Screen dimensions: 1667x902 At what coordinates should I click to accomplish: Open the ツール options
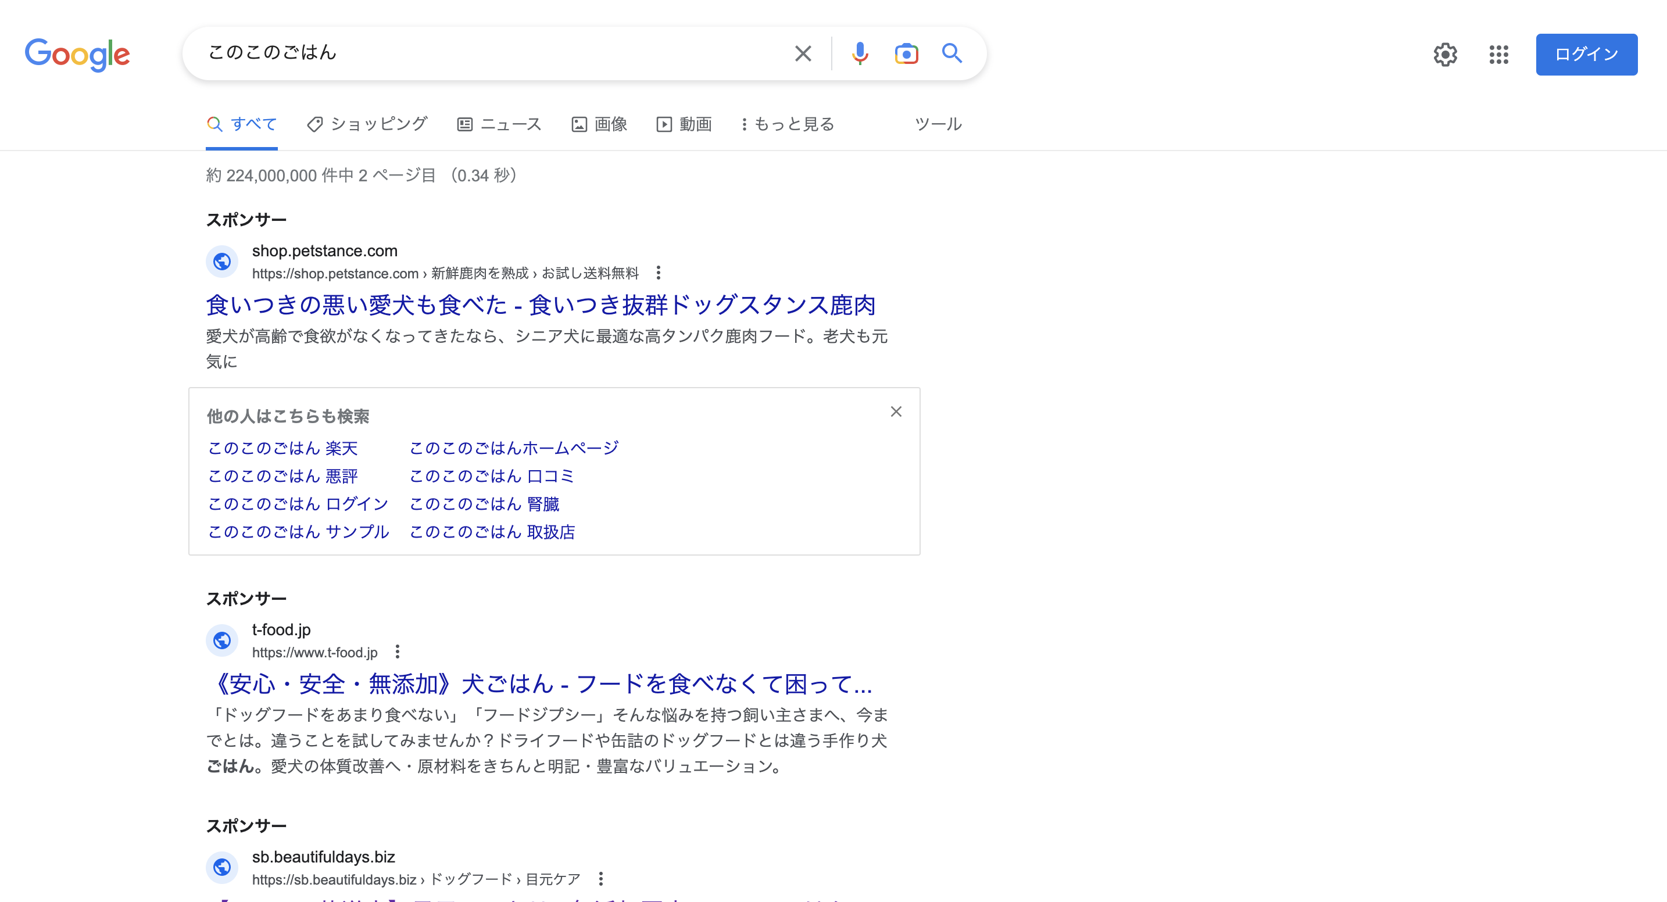click(x=938, y=124)
